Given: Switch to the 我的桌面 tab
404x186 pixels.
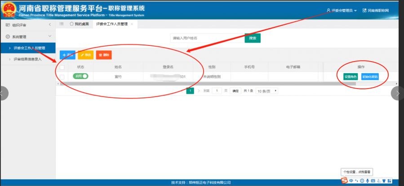Looking at the screenshot, I should point(80,24).
